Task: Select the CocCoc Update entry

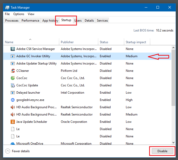Action: 87,85
